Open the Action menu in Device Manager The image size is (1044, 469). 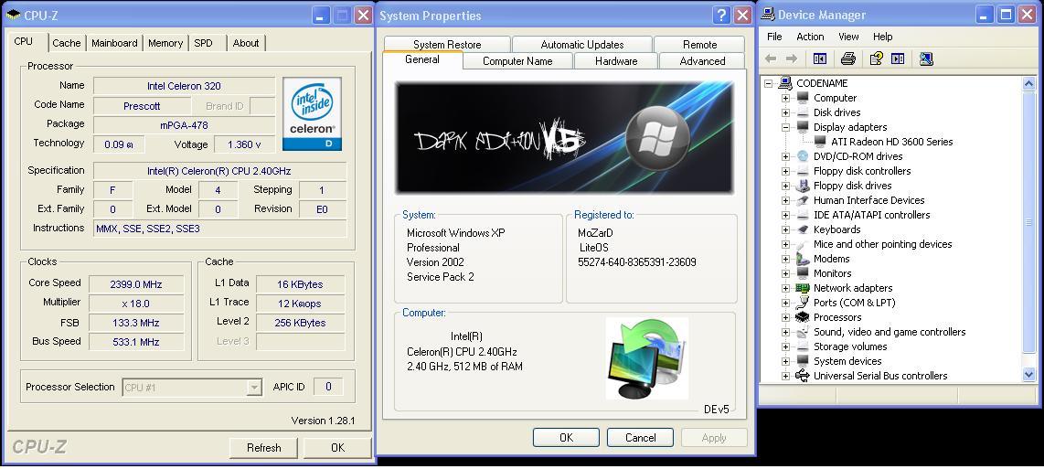[809, 37]
